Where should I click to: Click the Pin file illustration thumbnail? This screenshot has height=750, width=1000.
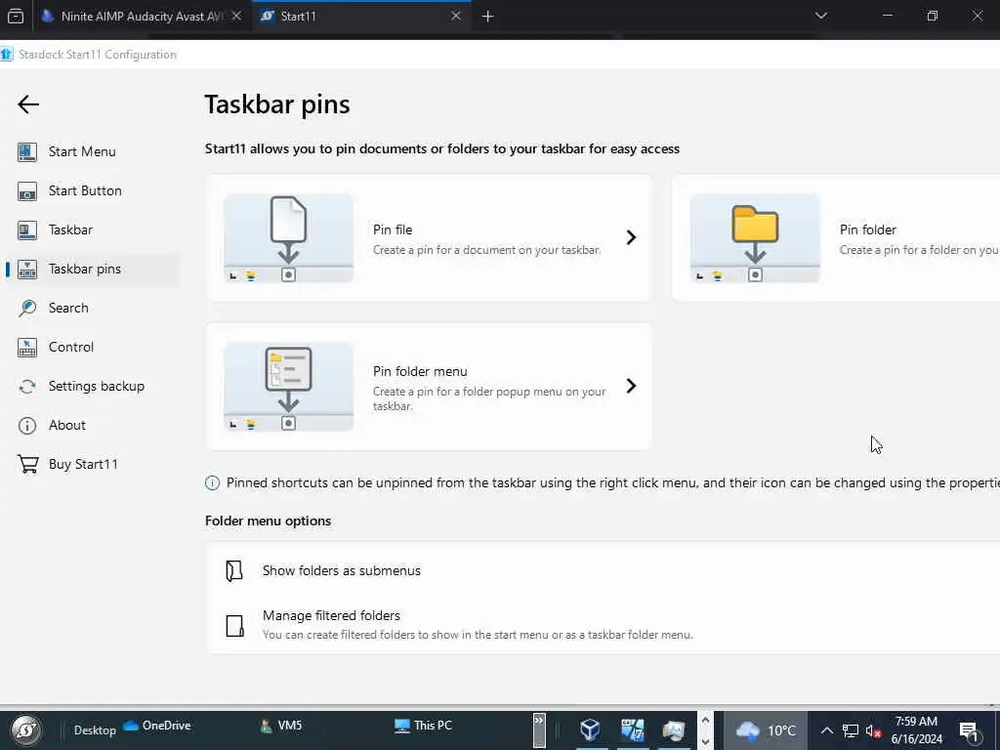pyautogui.click(x=288, y=238)
